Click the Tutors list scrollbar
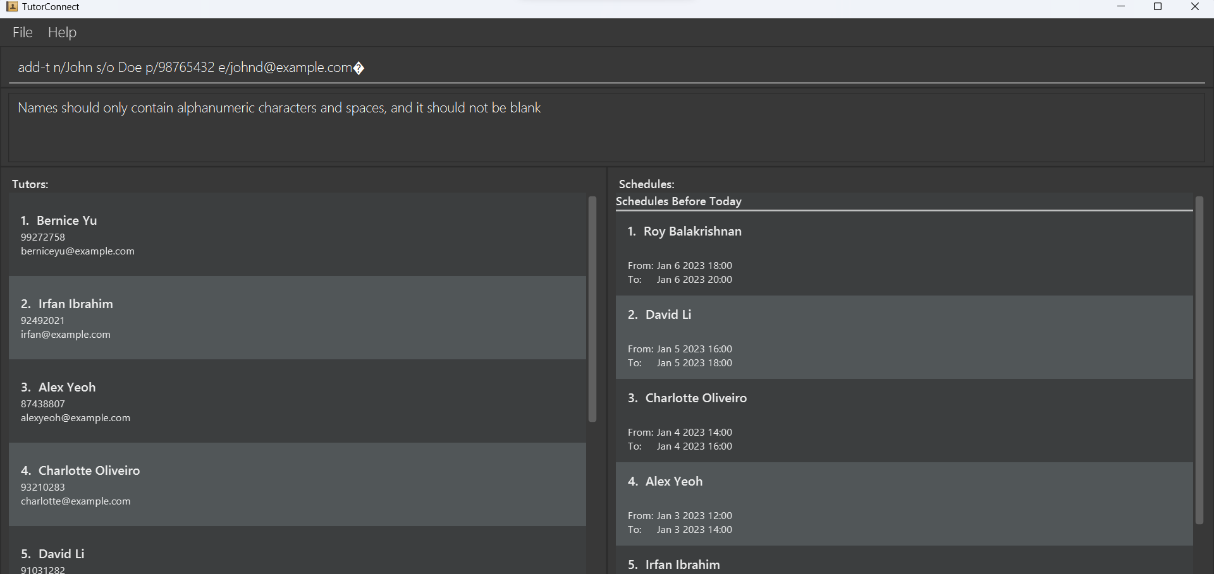The image size is (1214, 574). point(592,309)
